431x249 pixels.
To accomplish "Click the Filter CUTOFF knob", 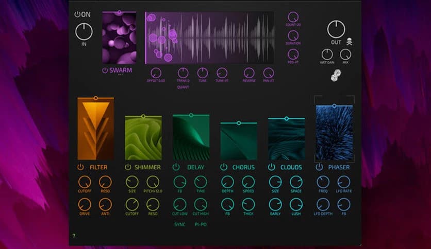I will click(x=85, y=182).
